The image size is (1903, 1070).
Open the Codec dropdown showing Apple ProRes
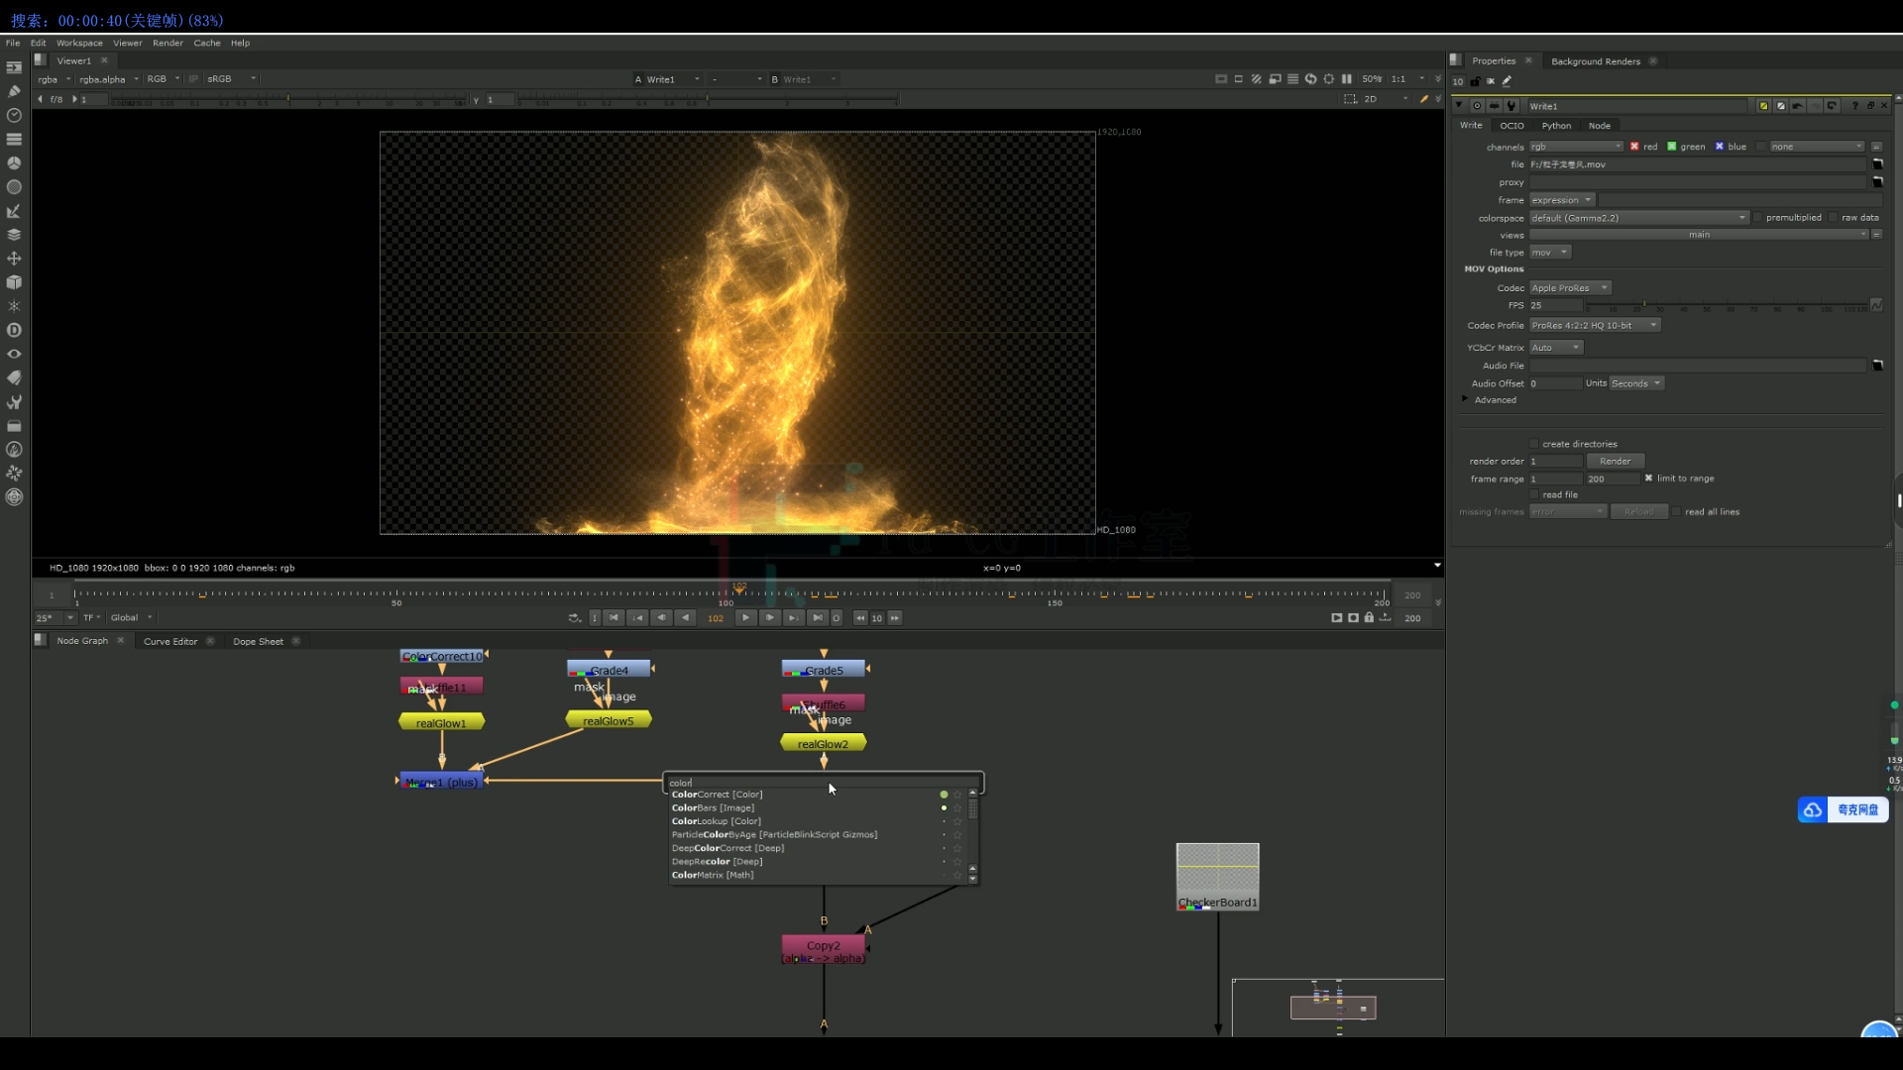pyautogui.click(x=1570, y=287)
